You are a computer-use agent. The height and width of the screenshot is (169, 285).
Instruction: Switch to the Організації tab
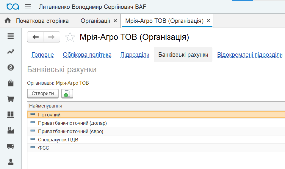pos(95,21)
